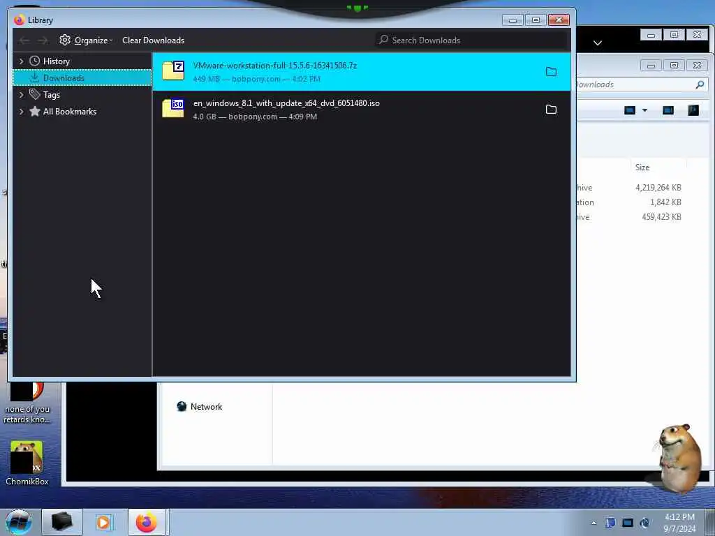Click the volume tray icon

click(x=644, y=523)
